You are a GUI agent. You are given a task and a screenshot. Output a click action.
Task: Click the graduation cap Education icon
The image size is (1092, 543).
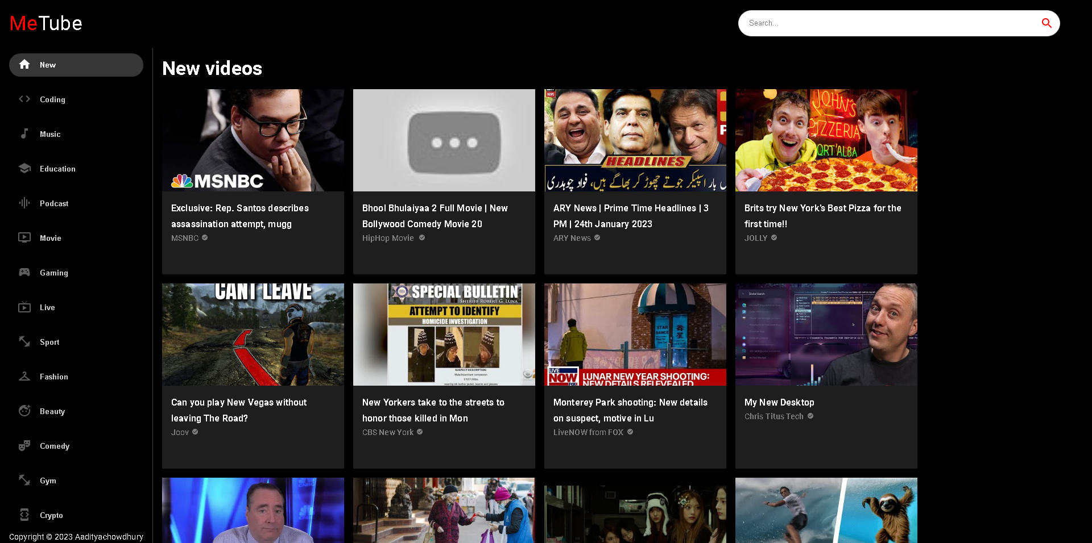[x=24, y=168]
